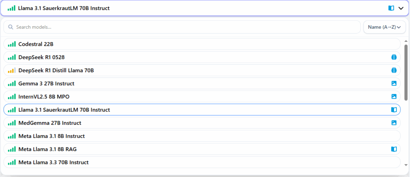Collapse the model selector using the top chevron
Image resolution: width=410 pixels, height=177 pixels.
pyautogui.click(x=401, y=8)
